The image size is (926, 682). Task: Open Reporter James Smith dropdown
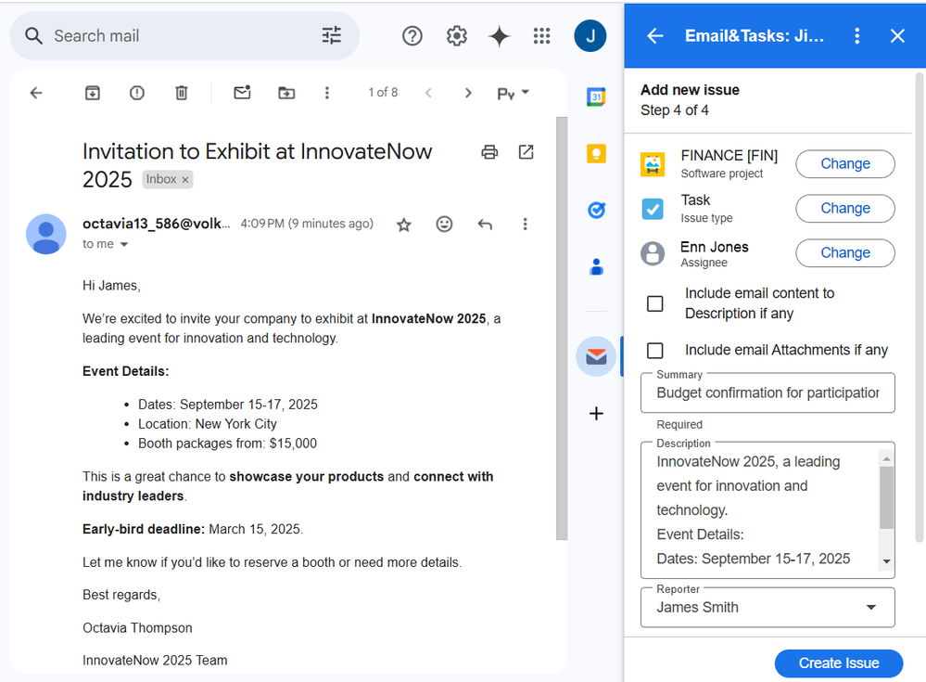pos(767,607)
